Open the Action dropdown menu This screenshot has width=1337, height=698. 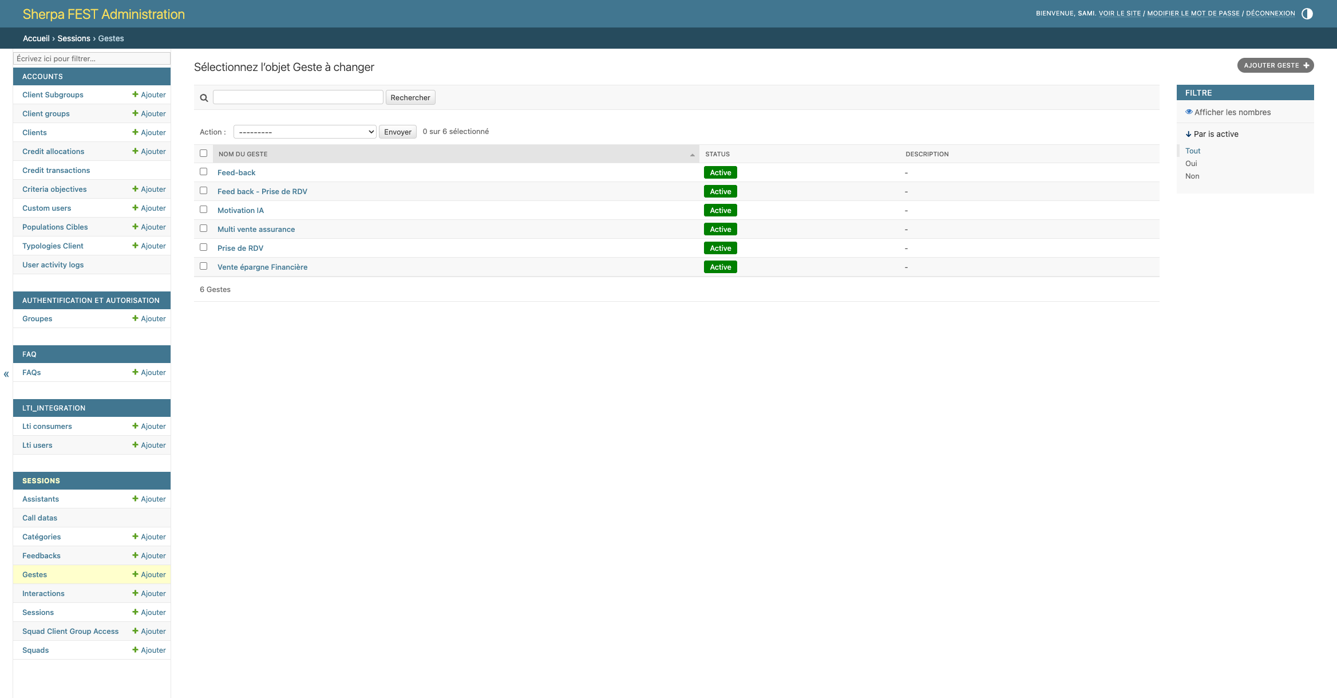click(304, 132)
